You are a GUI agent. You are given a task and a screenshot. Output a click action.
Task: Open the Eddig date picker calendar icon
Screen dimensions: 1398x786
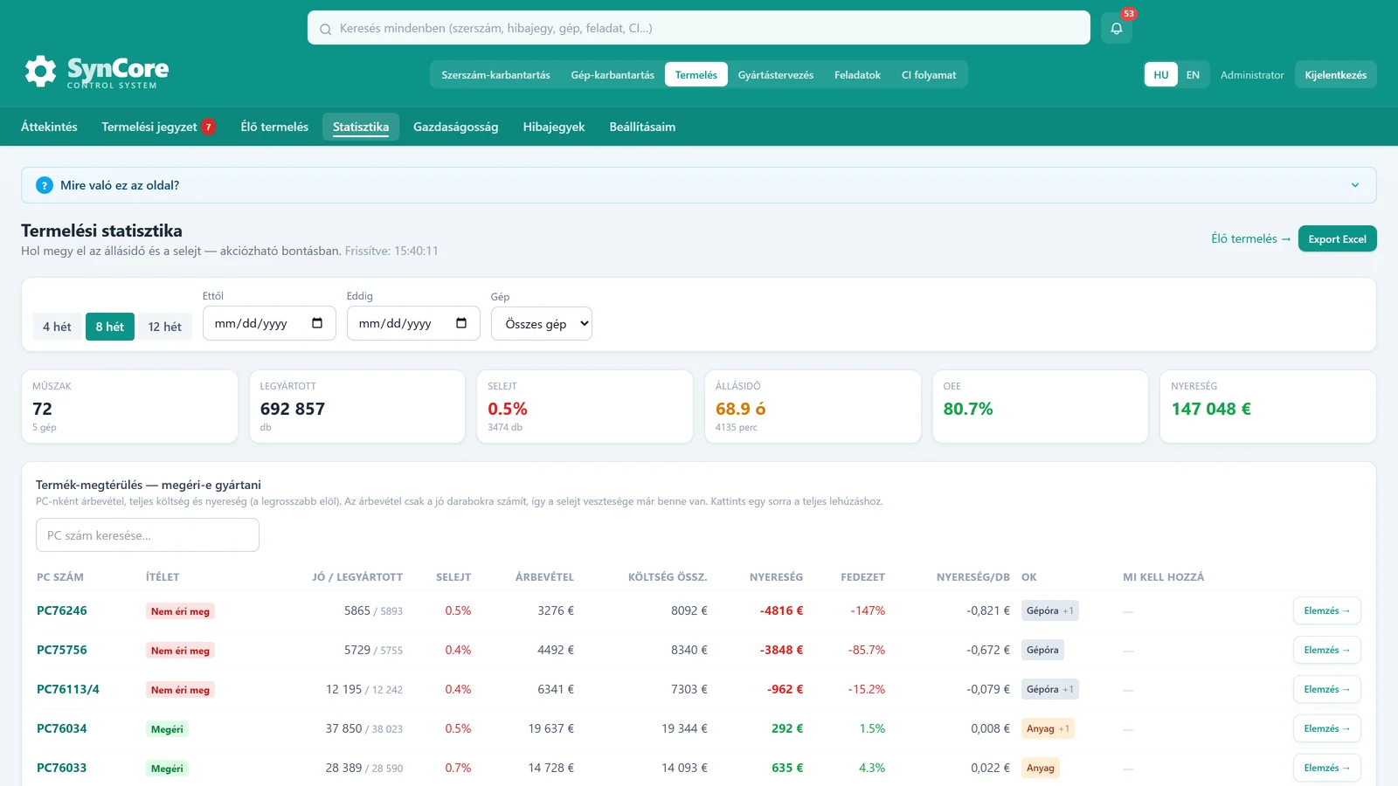click(461, 323)
